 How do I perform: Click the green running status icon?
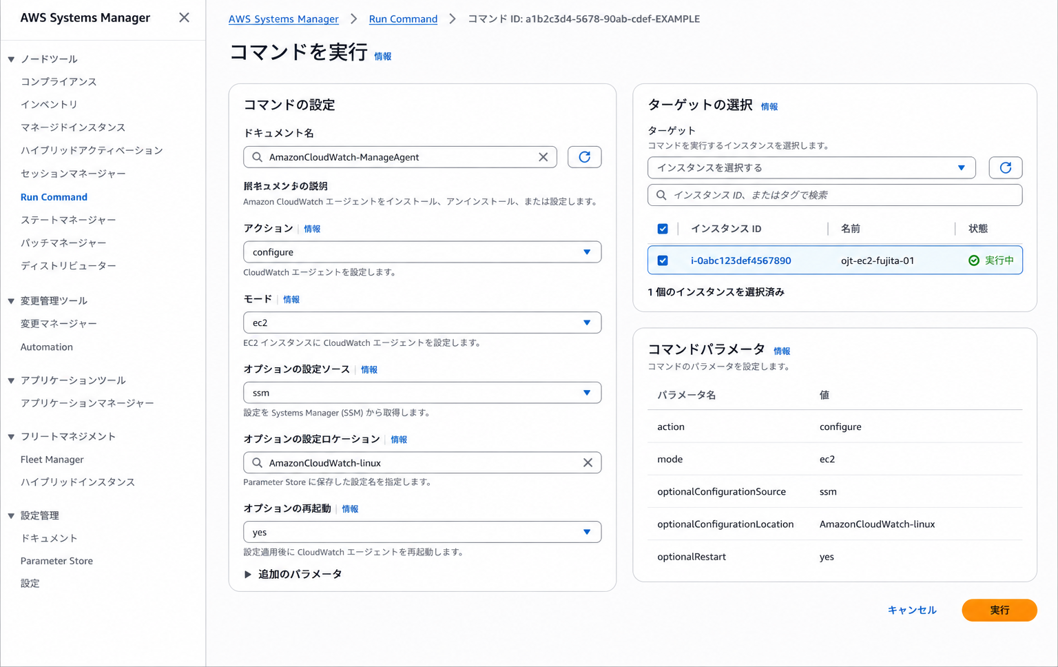(974, 260)
